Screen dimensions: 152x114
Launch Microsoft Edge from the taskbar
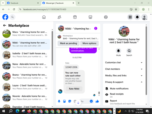click(18, 111)
